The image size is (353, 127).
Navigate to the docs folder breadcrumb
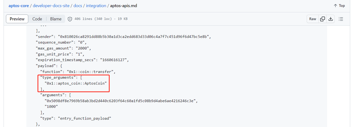point(77,5)
